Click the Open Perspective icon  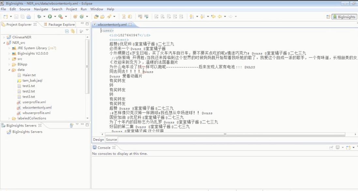tap(328, 17)
